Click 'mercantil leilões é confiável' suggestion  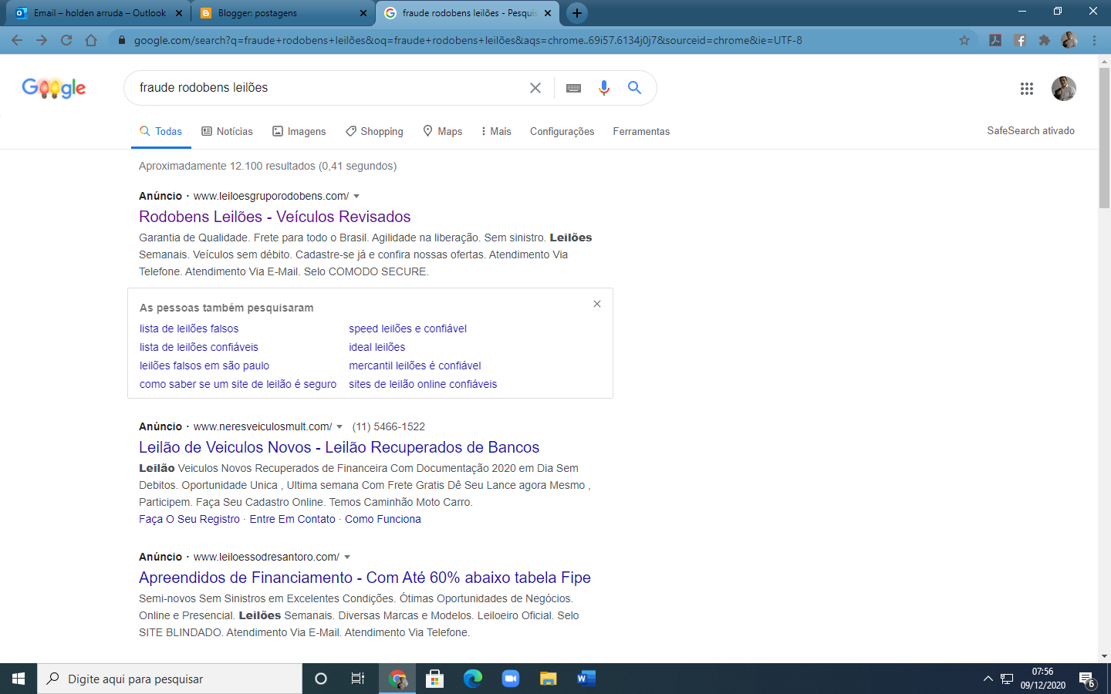(415, 366)
